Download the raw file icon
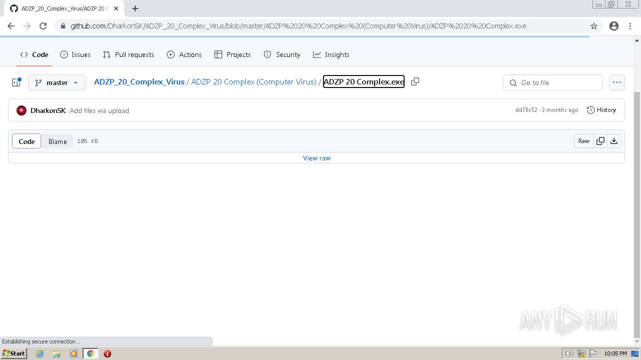The height and width of the screenshot is (360, 641). point(614,141)
